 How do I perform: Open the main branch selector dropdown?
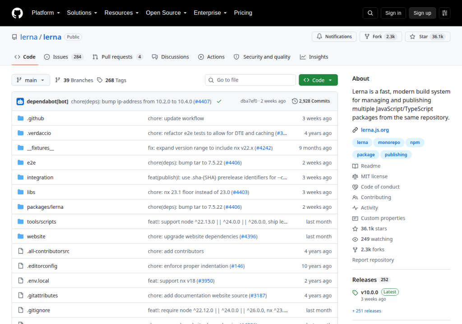coord(31,80)
